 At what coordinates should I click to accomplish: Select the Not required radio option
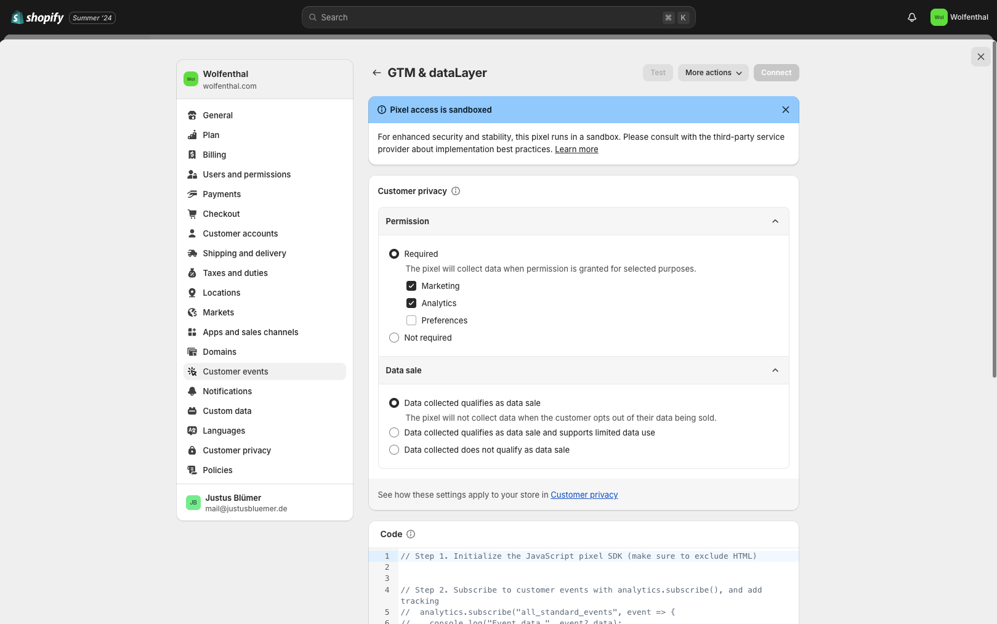[x=394, y=338]
